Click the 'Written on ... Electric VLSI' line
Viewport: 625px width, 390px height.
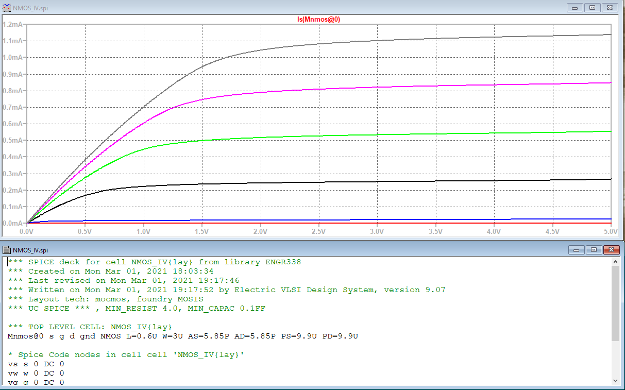[227, 290]
